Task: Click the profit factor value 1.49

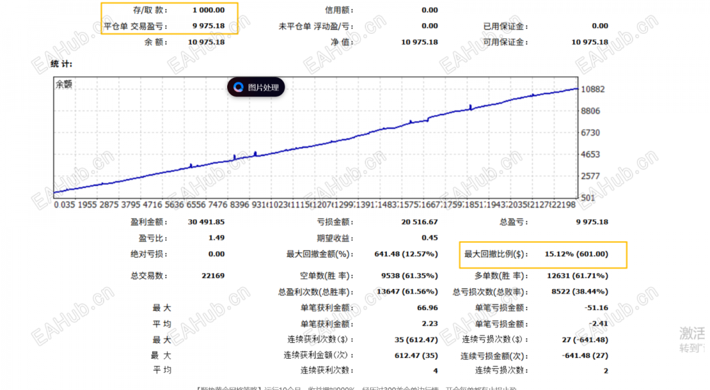Action: (x=217, y=238)
